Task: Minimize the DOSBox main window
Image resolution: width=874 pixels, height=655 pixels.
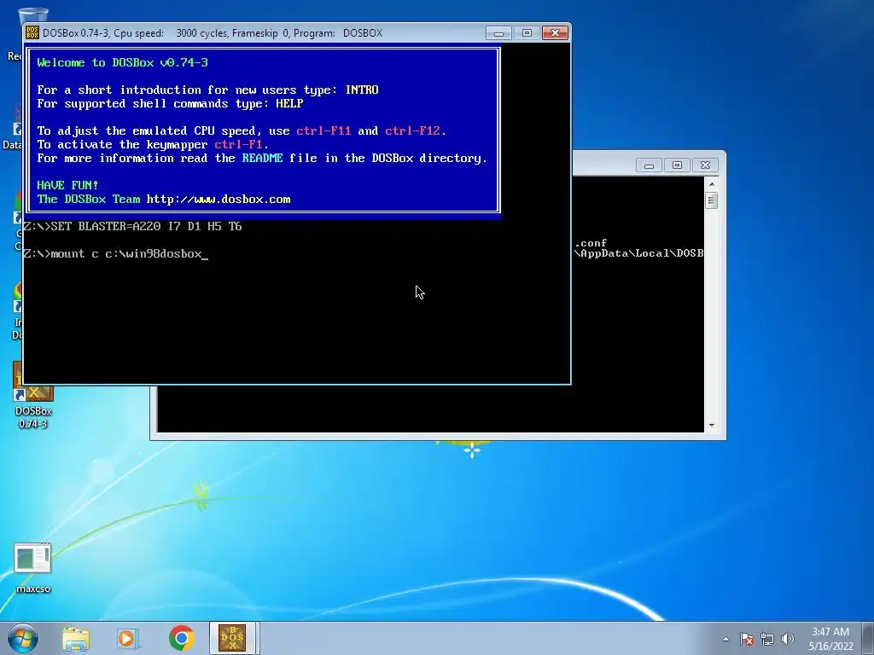Action: [x=498, y=33]
